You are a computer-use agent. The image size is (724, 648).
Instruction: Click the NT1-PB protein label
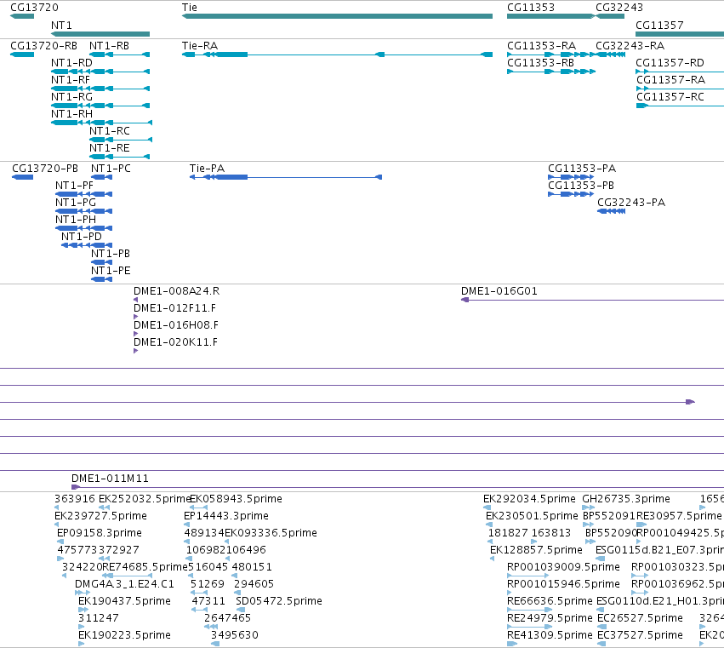[111, 254]
